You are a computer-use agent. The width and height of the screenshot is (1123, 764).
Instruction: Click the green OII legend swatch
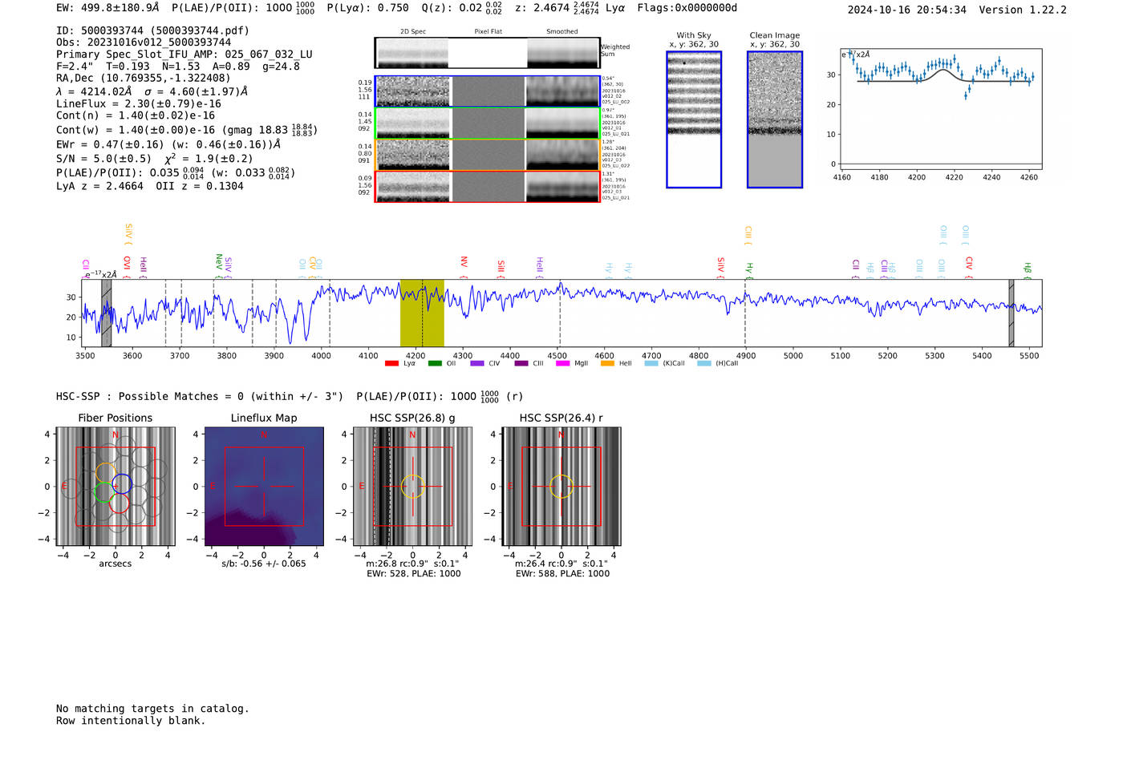tap(435, 363)
